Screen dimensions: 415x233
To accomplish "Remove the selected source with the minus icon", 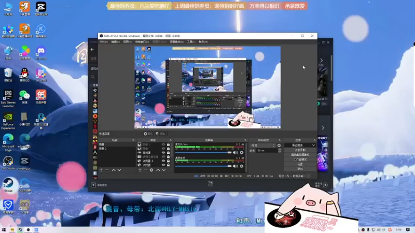I will pyautogui.click(x=146, y=170).
